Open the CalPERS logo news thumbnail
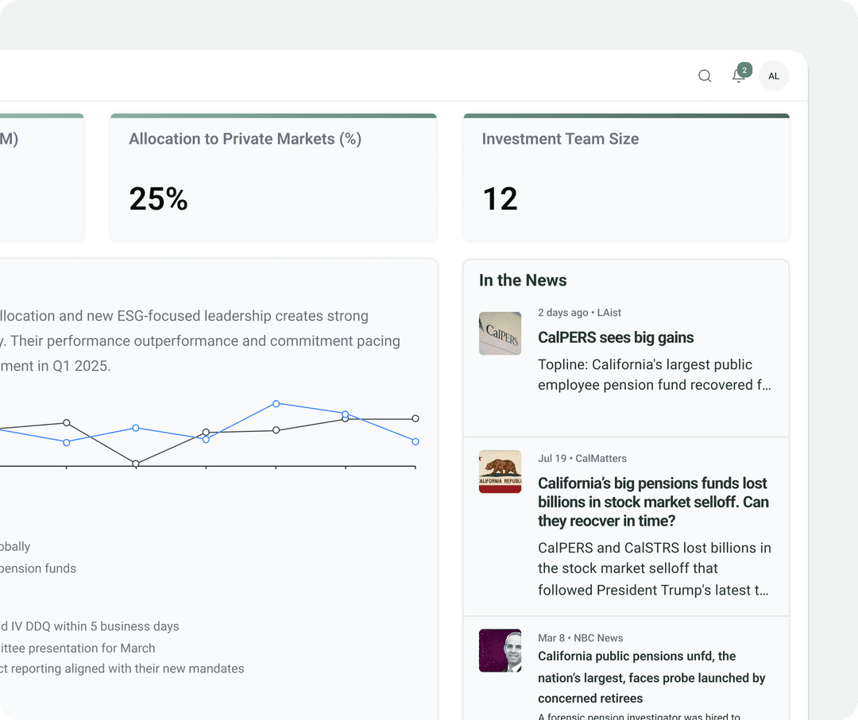This screenshot has width=858, height=720. tap(500, 333)
